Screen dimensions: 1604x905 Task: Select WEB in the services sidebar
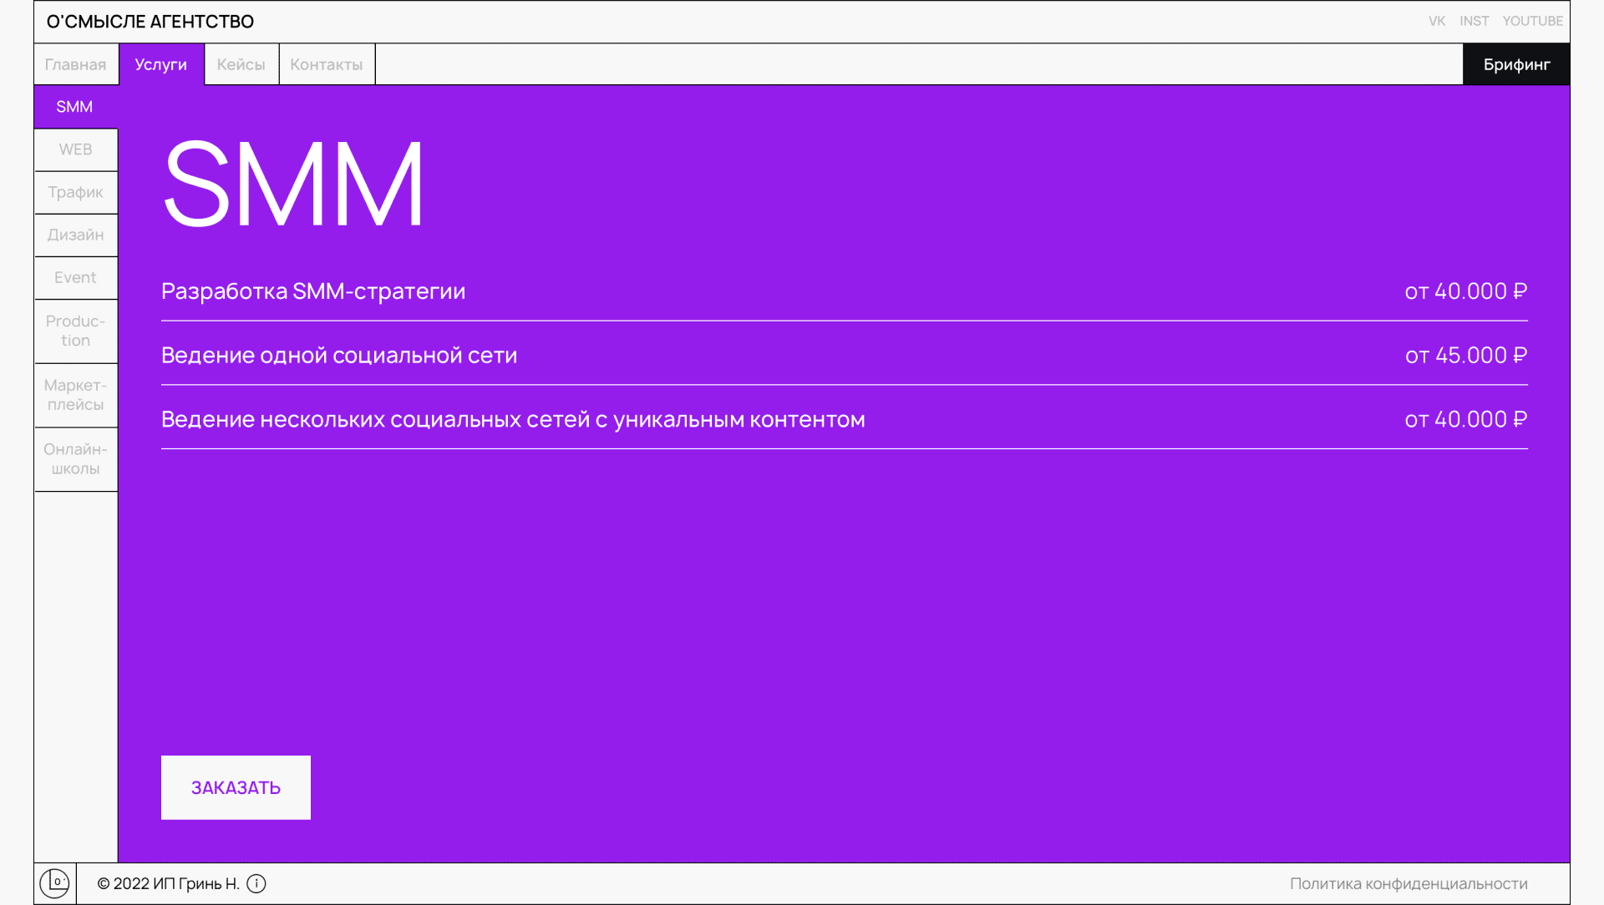(75, 149)
